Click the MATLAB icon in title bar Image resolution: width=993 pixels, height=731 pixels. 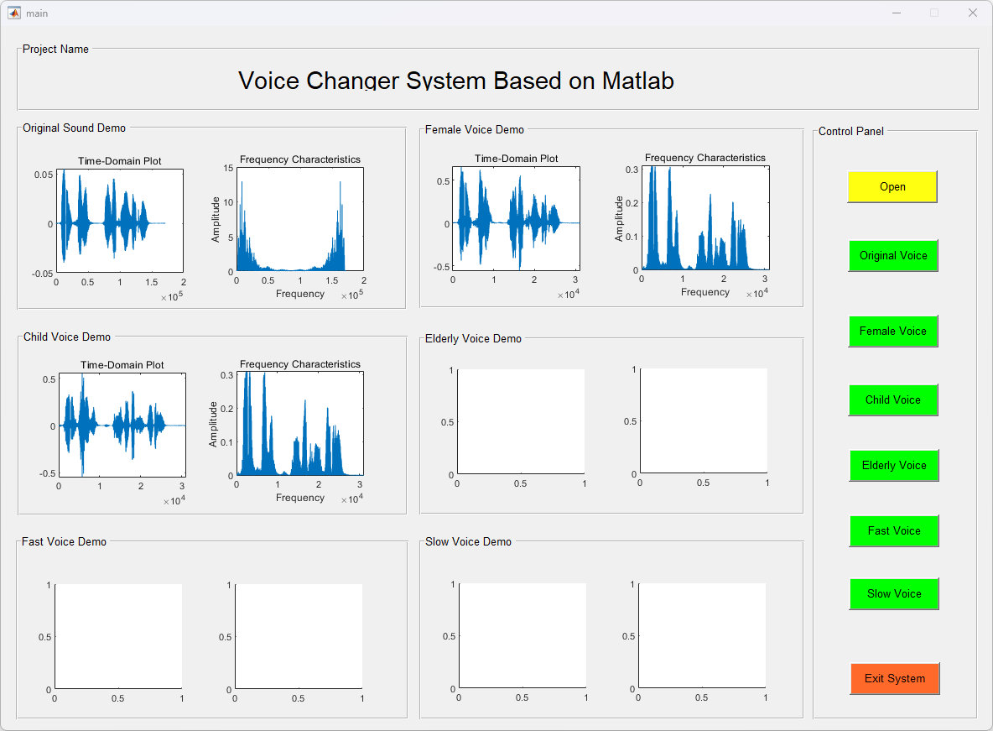(14, 13)
